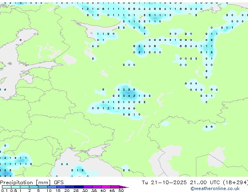Click the 20–25 mm legend color swatch

70,187
